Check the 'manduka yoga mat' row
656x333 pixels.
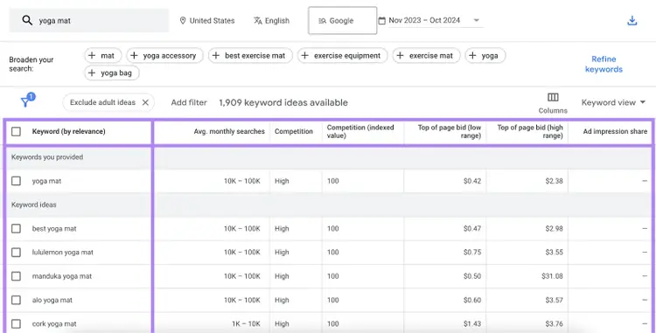[16, 276]
